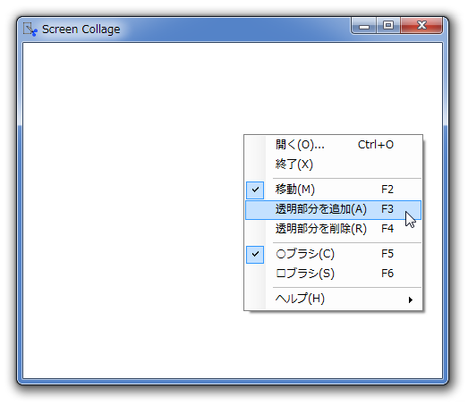Click the F2 shortcut beside 移動(M)

click(387, 190)
